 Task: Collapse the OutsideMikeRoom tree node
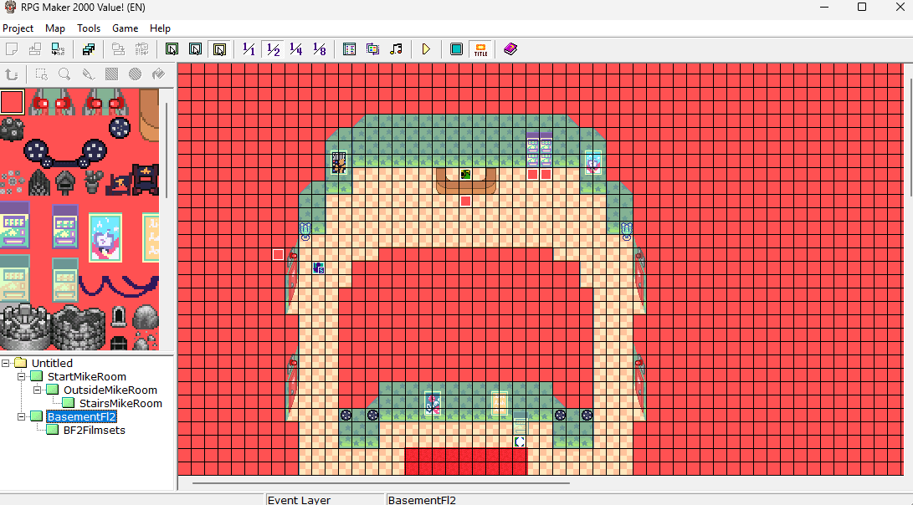coord(38,390)
